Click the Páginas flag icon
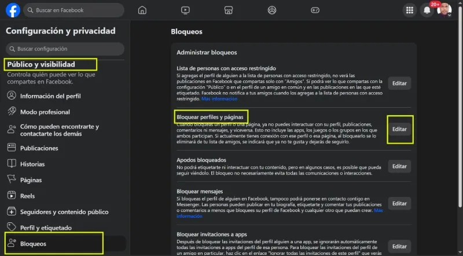 pyautogui.click(x=12, y=179)
